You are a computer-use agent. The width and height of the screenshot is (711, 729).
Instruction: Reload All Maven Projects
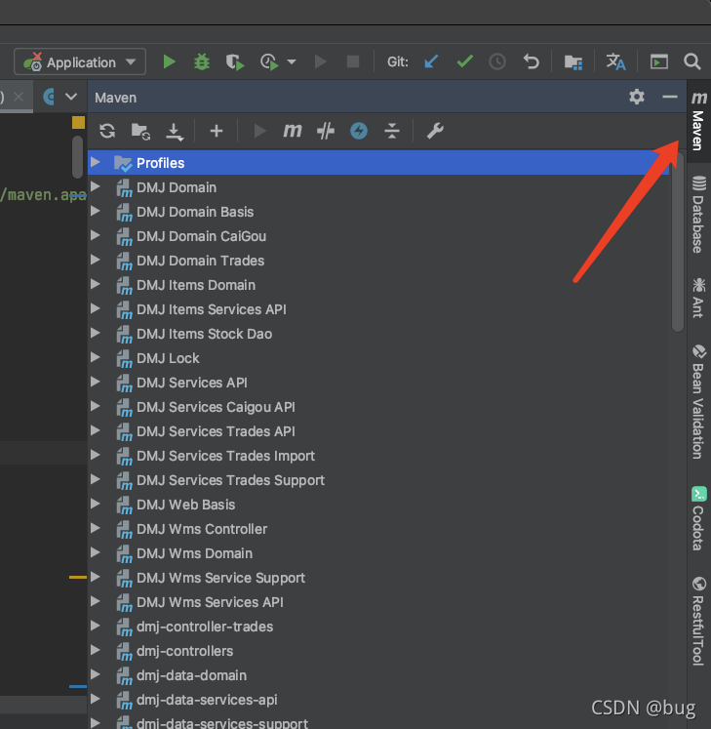[107, 131]
